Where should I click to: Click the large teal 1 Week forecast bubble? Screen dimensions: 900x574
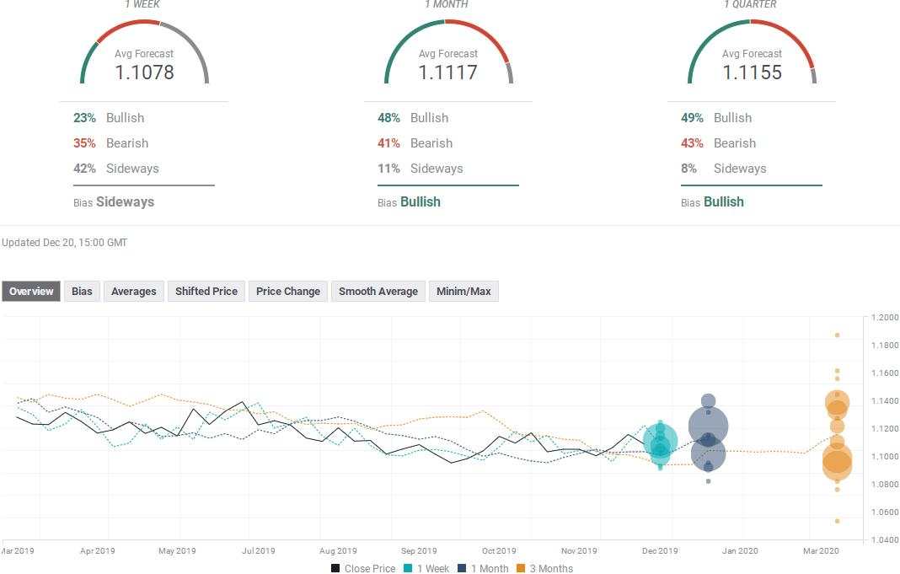pyautogui.click(x=660, y=443)
